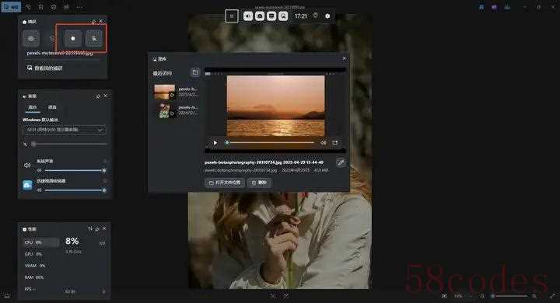Click the Photos fullscreen icon at bottom right

tap(552, 296)
